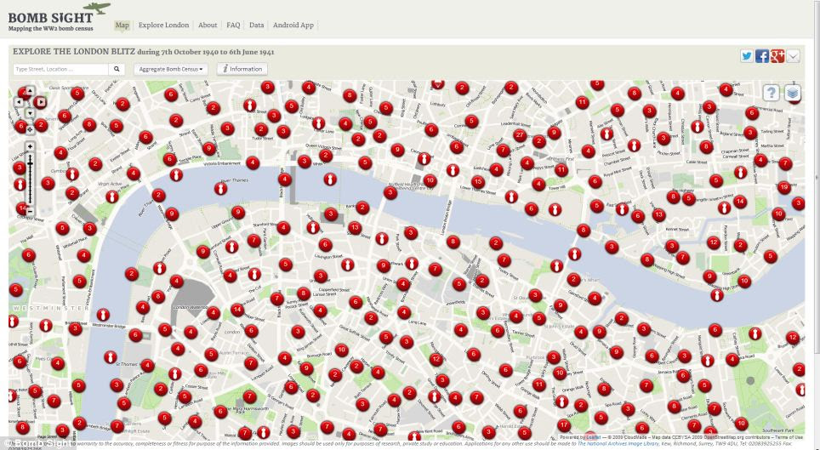The image size is (820, 450).
Task: Pan the map down
Action: (x=30, y=113)
